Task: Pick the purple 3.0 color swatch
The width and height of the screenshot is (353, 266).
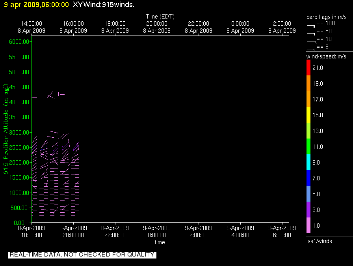Action: [x=308, y=210]
